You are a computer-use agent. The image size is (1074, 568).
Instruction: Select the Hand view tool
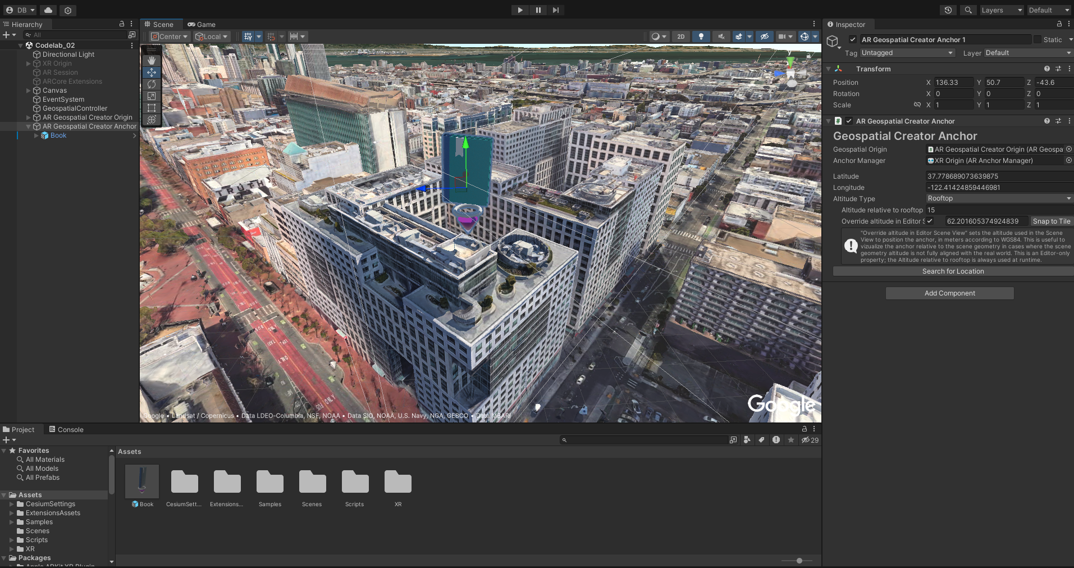coord(152,60)
